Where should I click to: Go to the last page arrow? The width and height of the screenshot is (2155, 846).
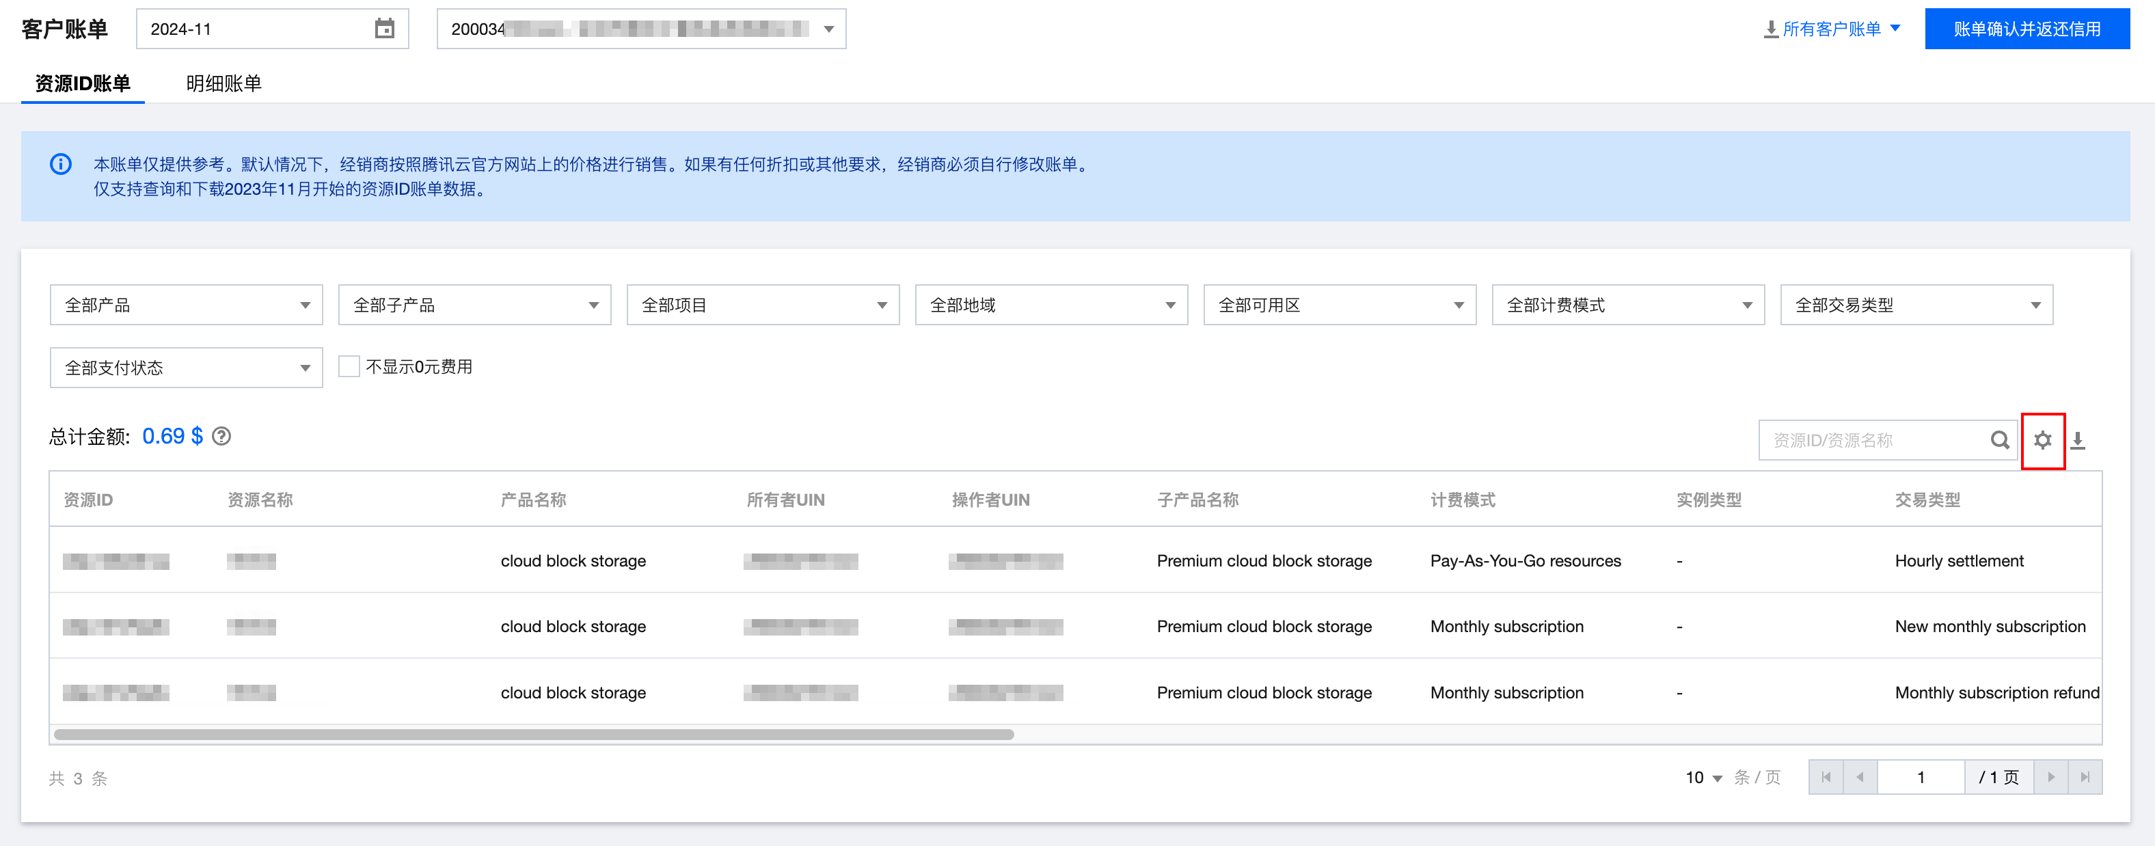(x=2085, y=778)
